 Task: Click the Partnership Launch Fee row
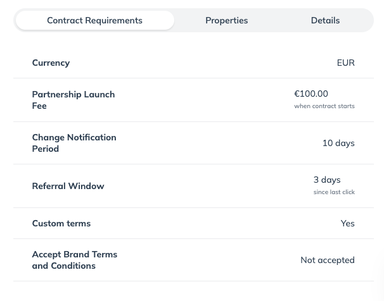pos(193,100)
